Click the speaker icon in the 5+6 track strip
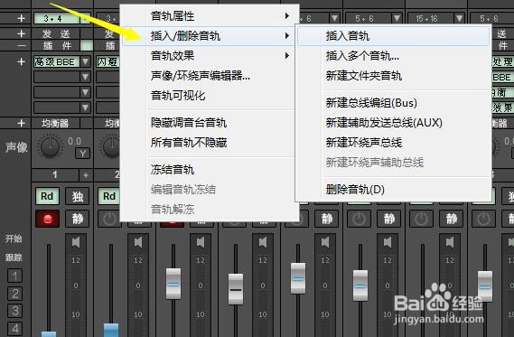Screen dimensions: 514x337 pos(388,242)
